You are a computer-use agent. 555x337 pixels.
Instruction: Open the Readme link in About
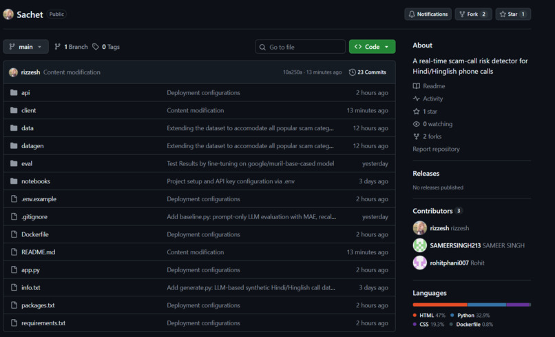(x=429, y=86)
